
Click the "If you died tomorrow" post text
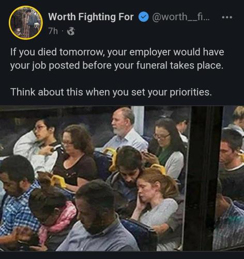[x=117, y=59]
